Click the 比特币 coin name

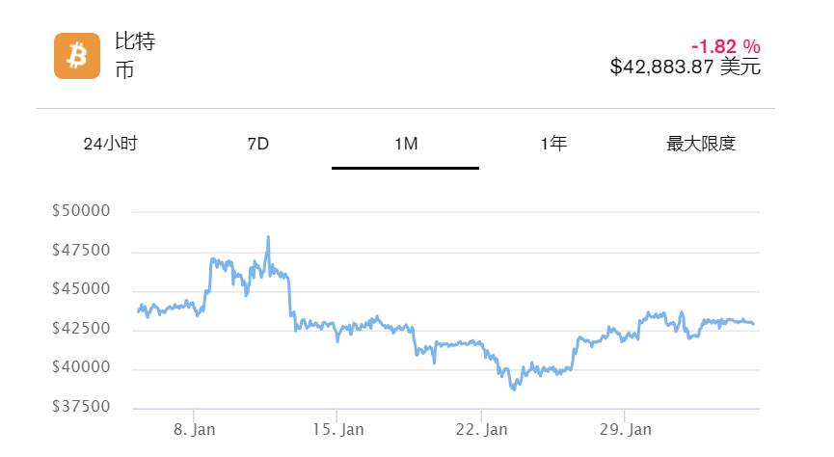(x=135, y=56)
